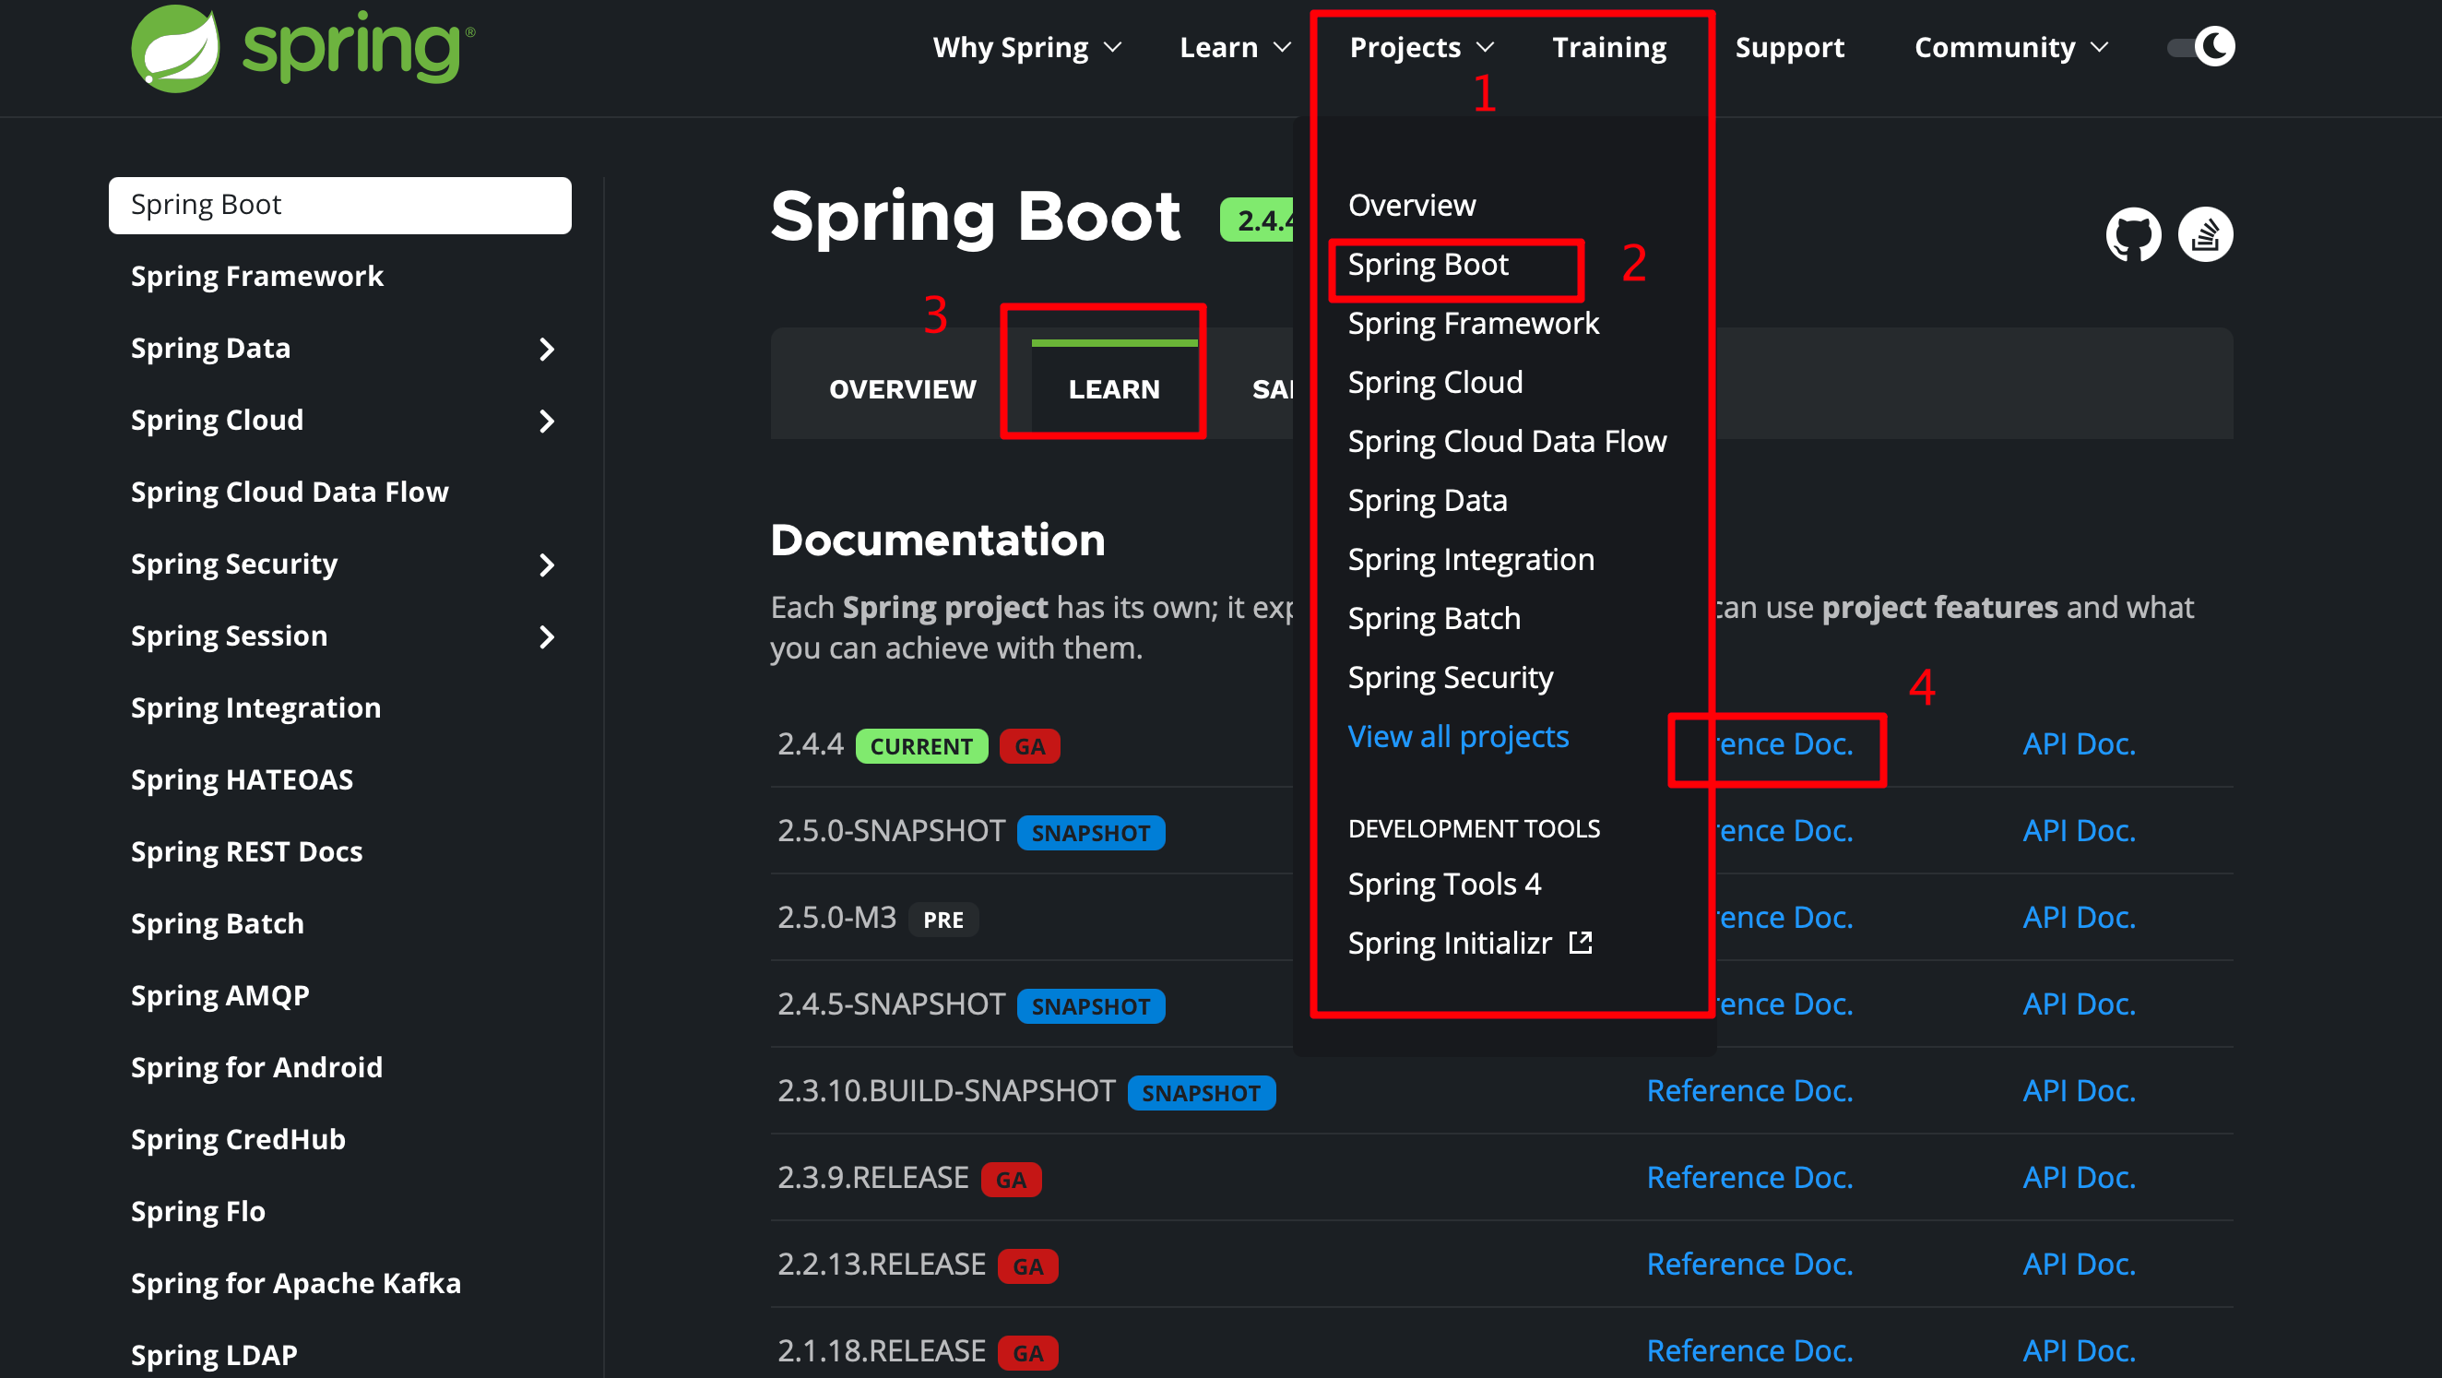Open Reference Doc. for 2.3.9.RELEASE

point(1750,1178)
